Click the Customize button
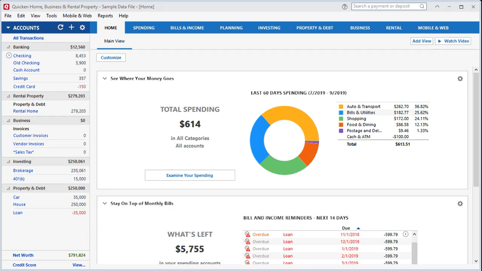 (x=111, y=58)
